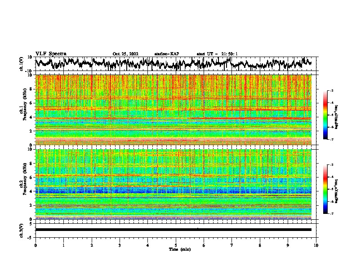
Task: Click time-axis tick label "2"
Action: point(92,245)
